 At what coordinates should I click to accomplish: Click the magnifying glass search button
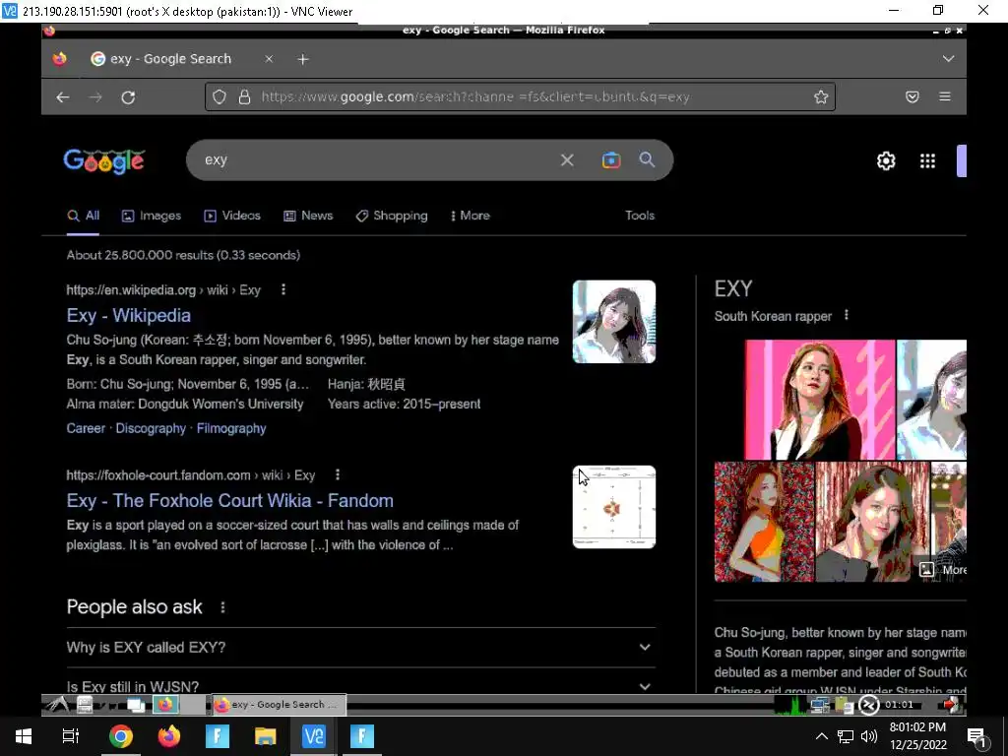tap(648, 160)
